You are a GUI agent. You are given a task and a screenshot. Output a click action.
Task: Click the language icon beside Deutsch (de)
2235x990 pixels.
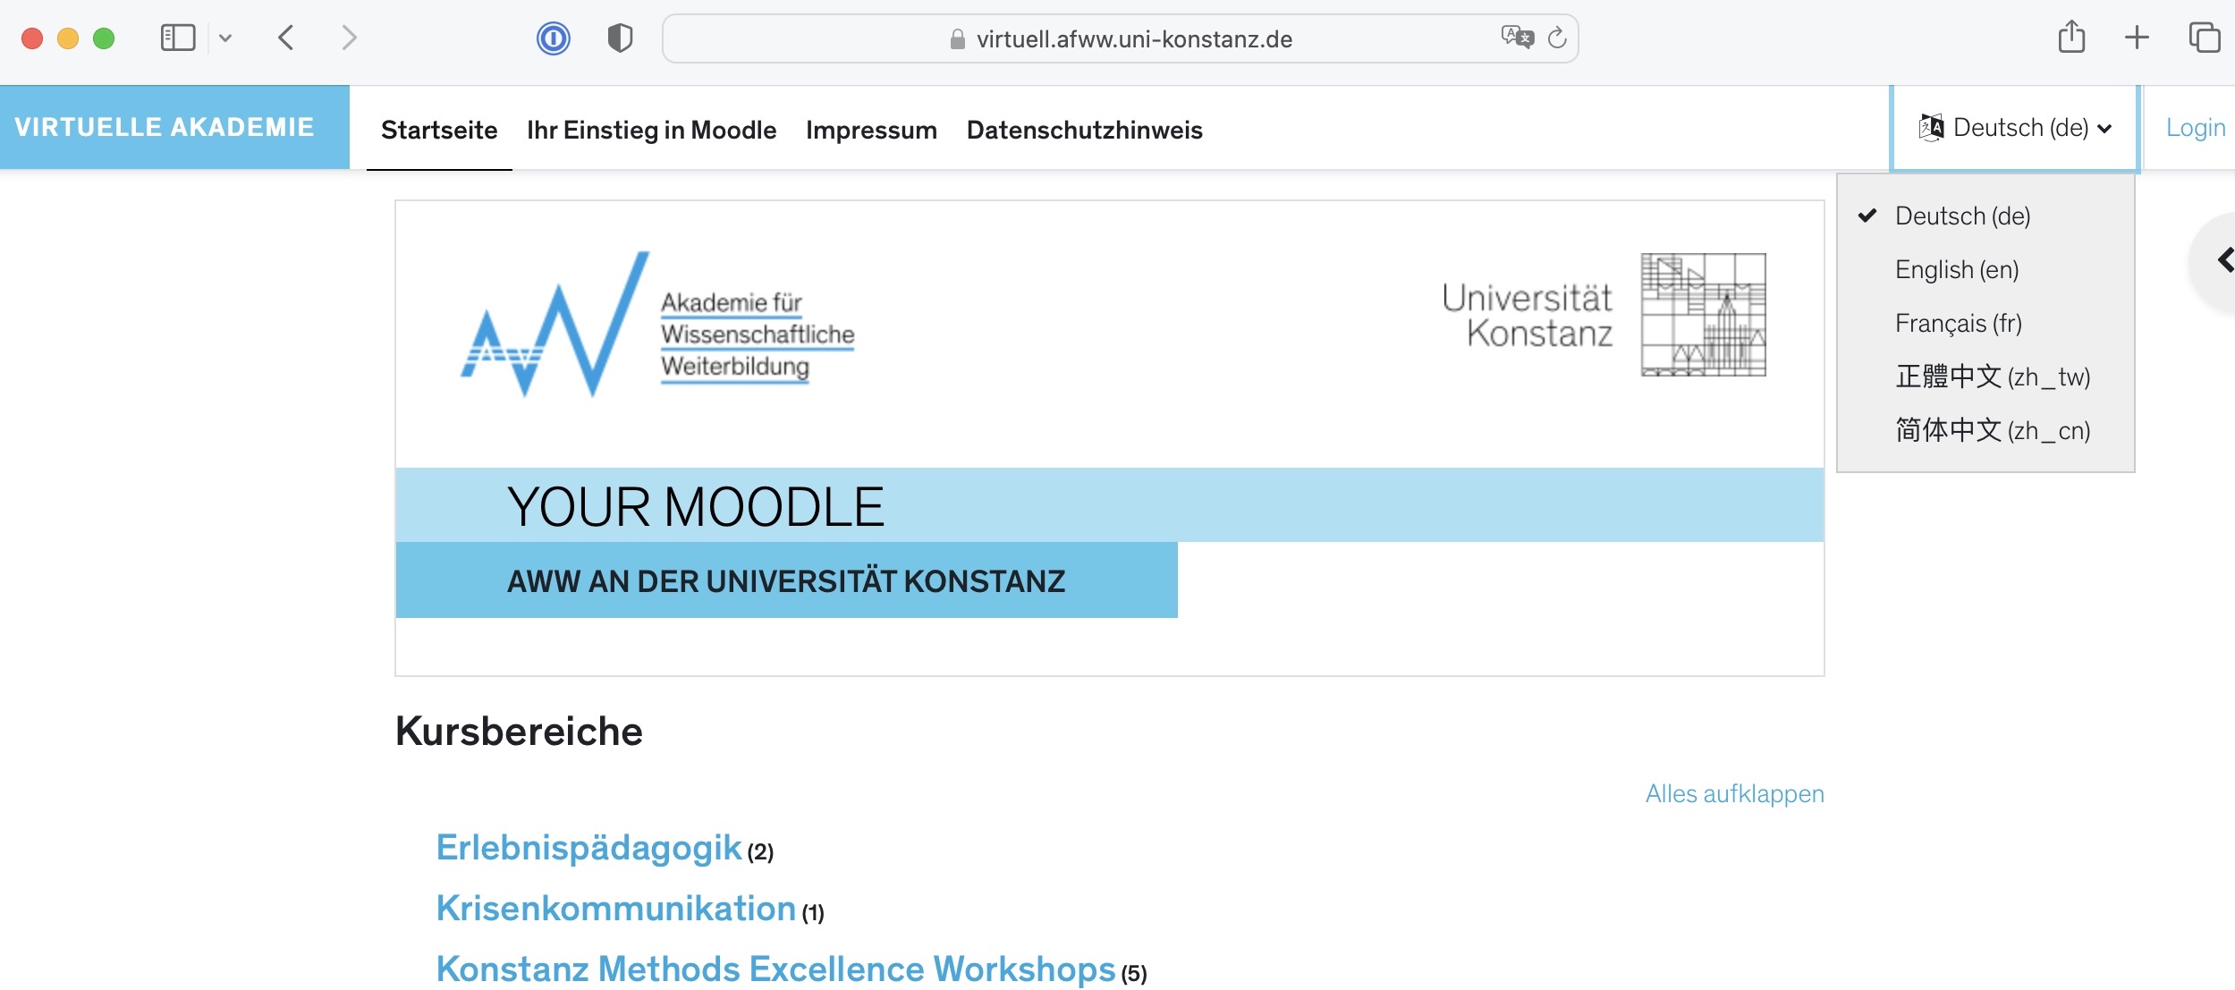[x=1931, y=128]
